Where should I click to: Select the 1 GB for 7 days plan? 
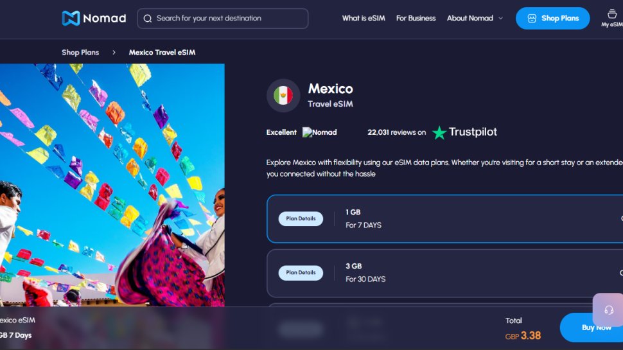[x=444, y=218]
